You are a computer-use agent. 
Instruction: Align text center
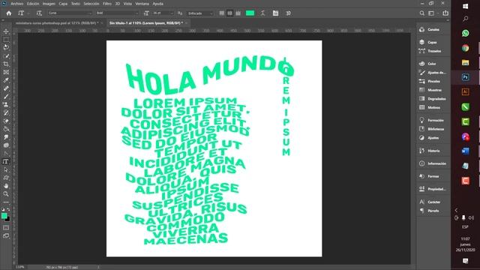(x=229, y=13)
